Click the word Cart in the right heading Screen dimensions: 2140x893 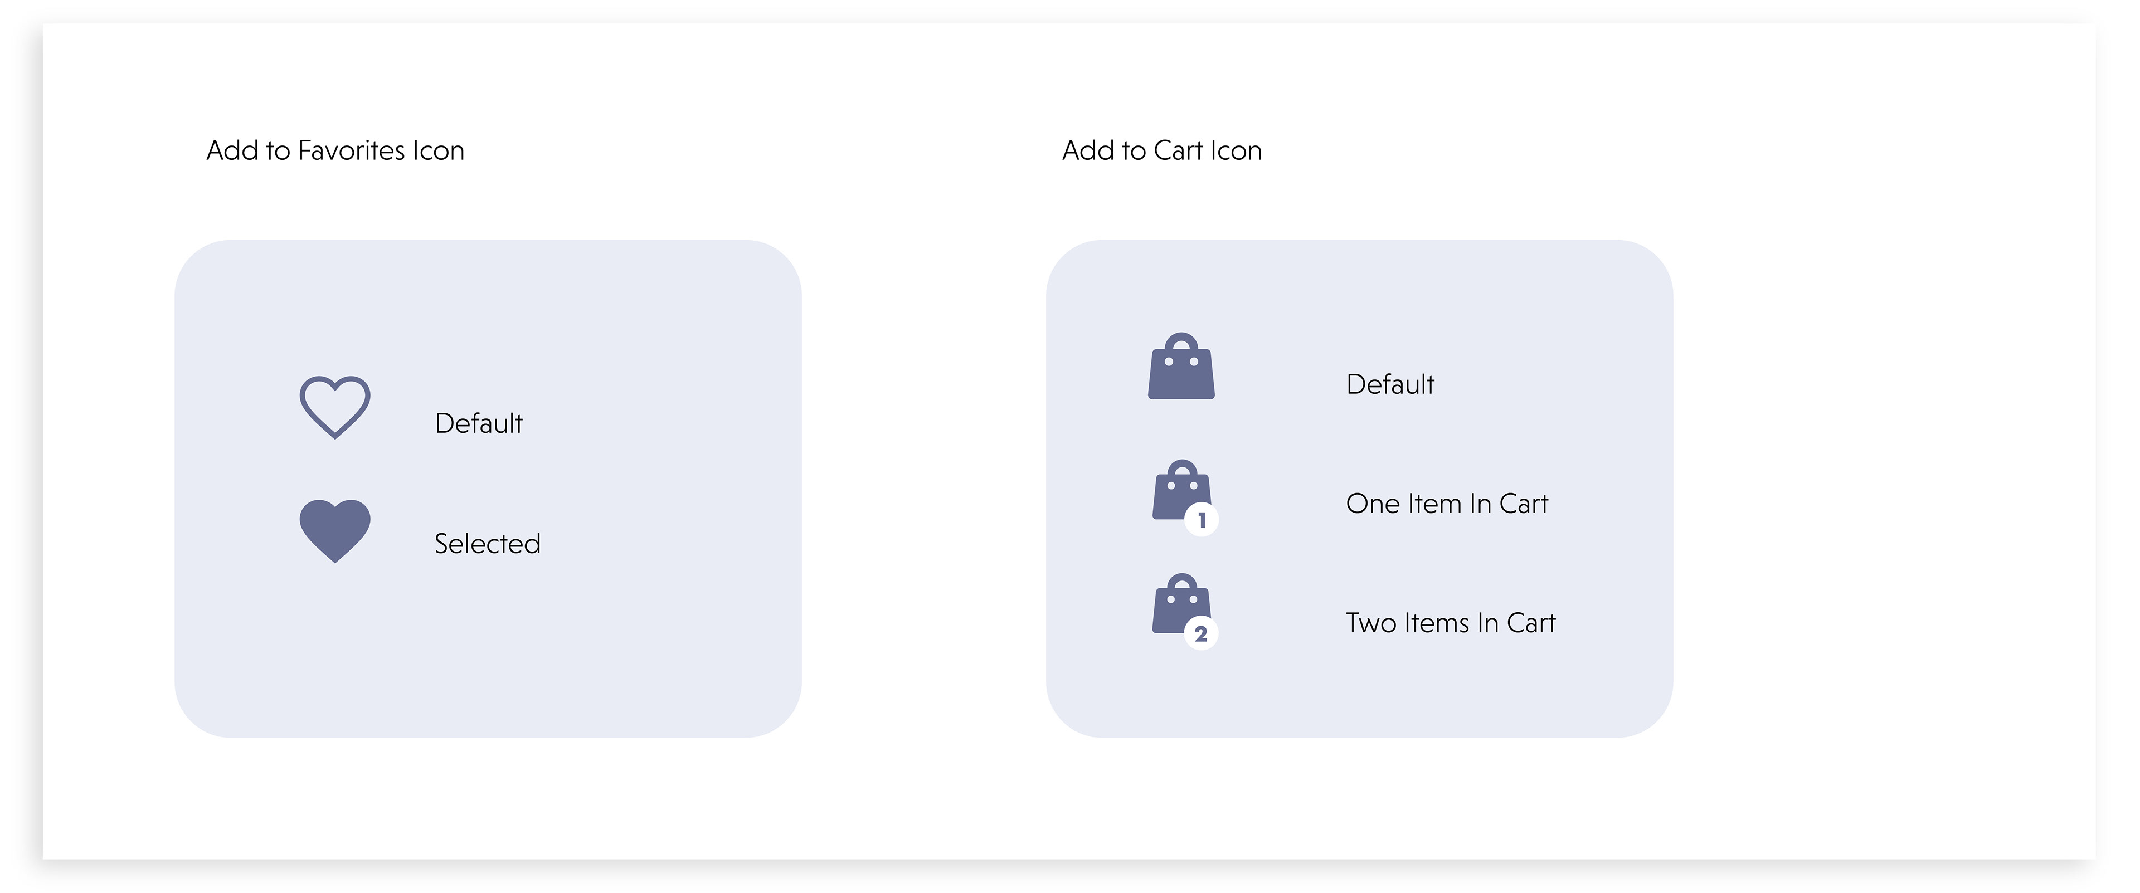point(1178,150)
